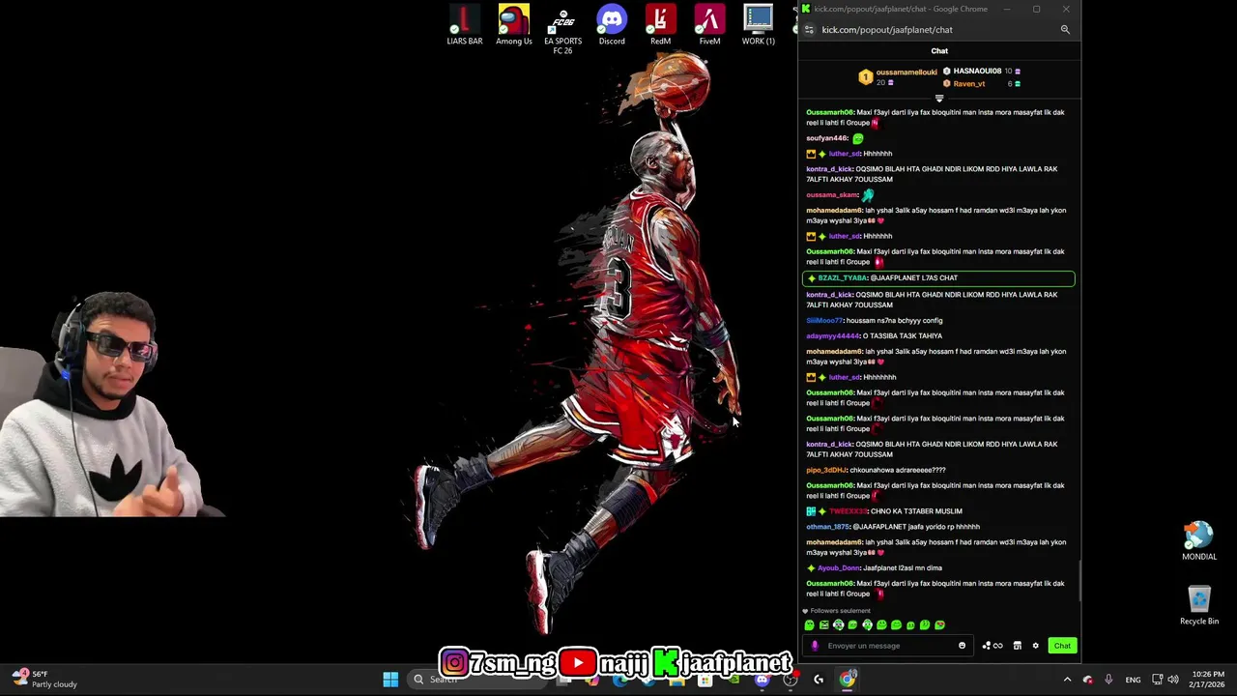Image resolution: width=1237 pixels, height=696 pixels.
Task: Open the Windows Start menu
Action: 390,680
